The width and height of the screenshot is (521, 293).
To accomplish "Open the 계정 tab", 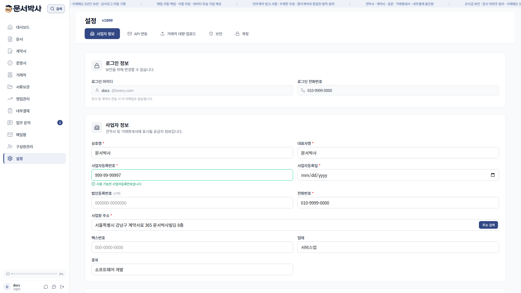I will (x=242, y=34).
